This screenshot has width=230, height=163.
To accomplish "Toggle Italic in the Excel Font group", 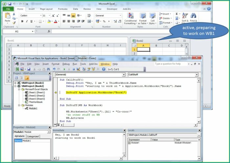I will tap(27, 21).
